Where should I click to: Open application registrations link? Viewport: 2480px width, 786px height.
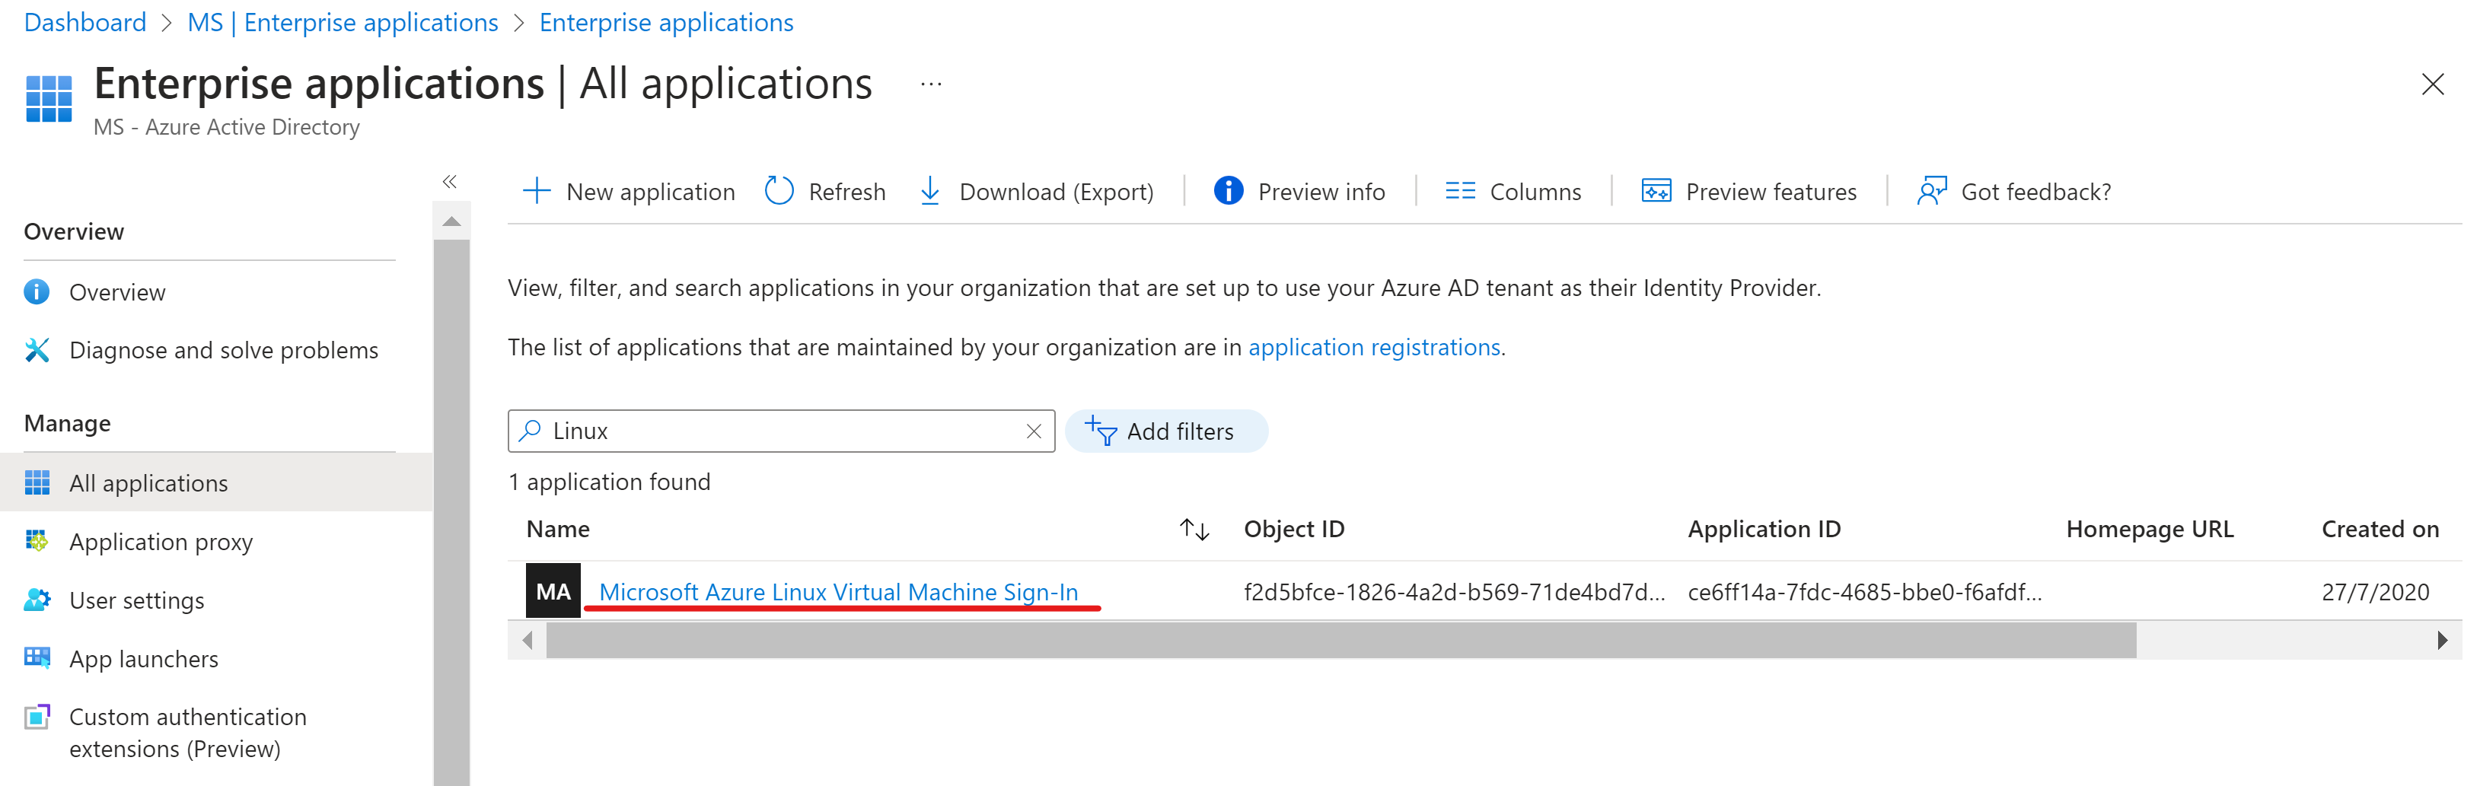[1374, 346]
